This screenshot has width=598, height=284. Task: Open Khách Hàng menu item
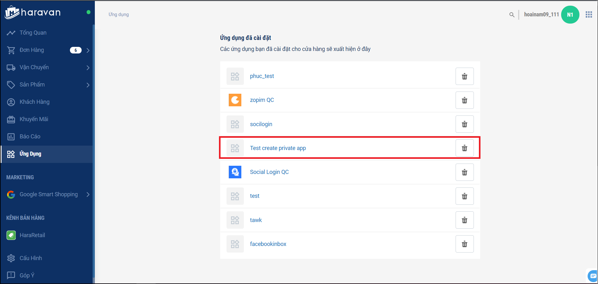point(34,102)
